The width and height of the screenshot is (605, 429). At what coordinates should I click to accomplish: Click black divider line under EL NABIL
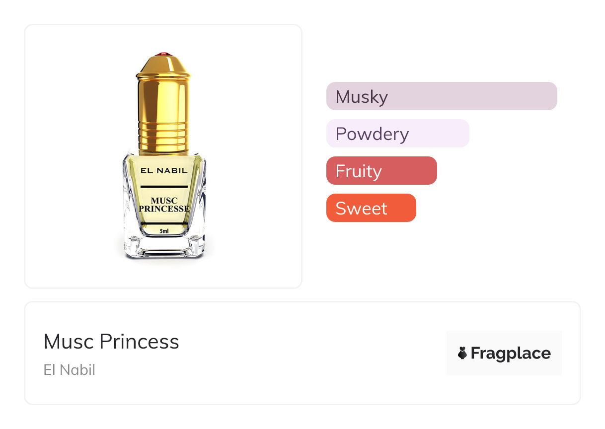tap(164, 186)
